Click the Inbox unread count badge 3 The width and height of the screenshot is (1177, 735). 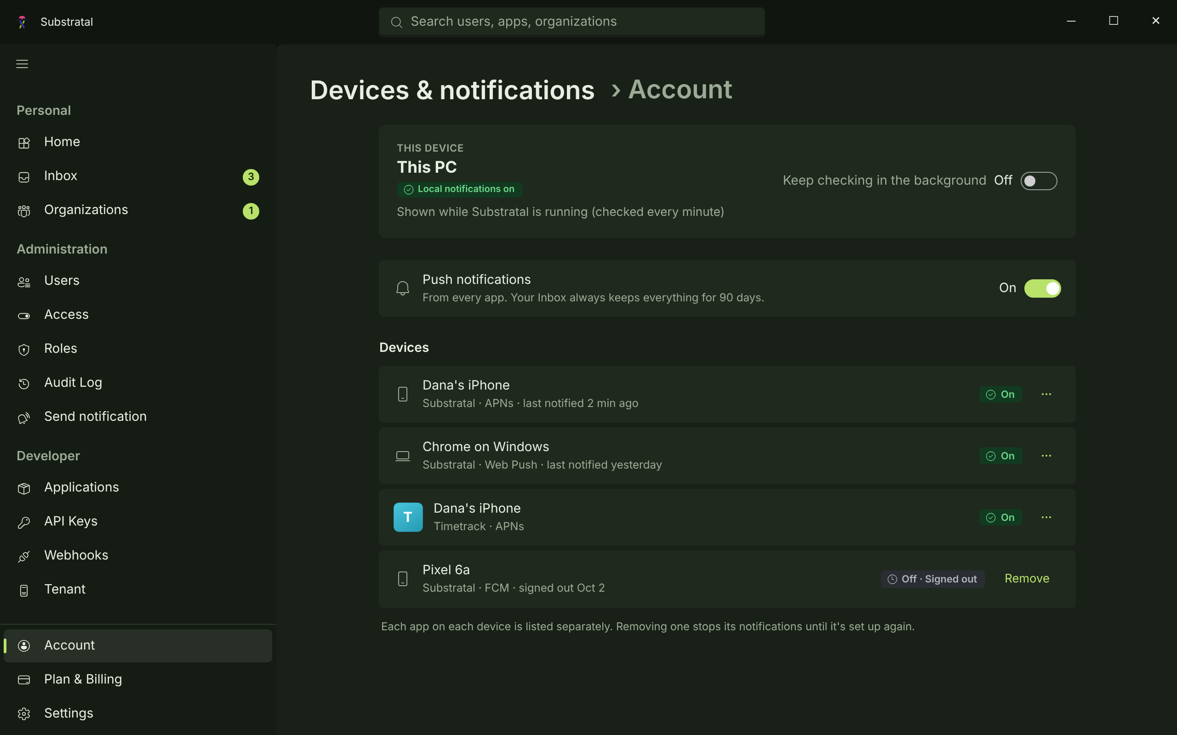pyautogui.click(x=251, y=177)
